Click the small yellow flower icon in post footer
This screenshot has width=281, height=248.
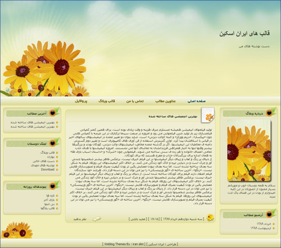[x=210, y=218]
